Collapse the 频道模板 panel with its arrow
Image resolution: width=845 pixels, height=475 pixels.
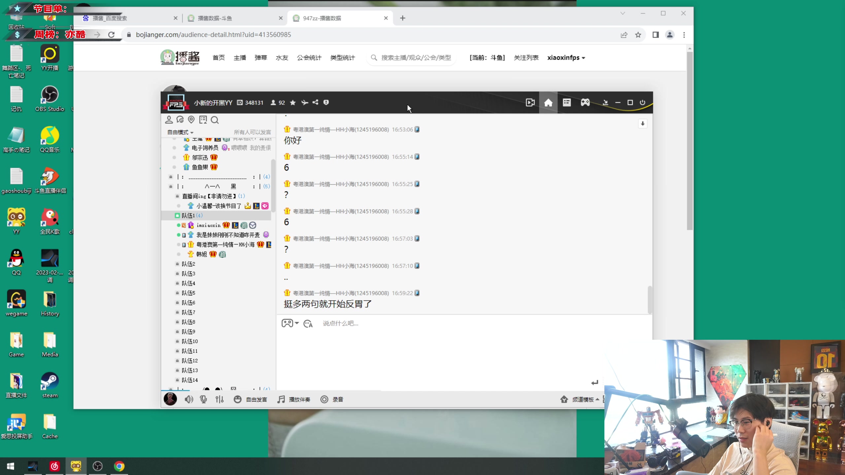(598, 399)
